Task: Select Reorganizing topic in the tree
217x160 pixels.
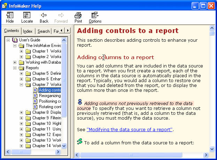Action: click(x=50, y=96)
